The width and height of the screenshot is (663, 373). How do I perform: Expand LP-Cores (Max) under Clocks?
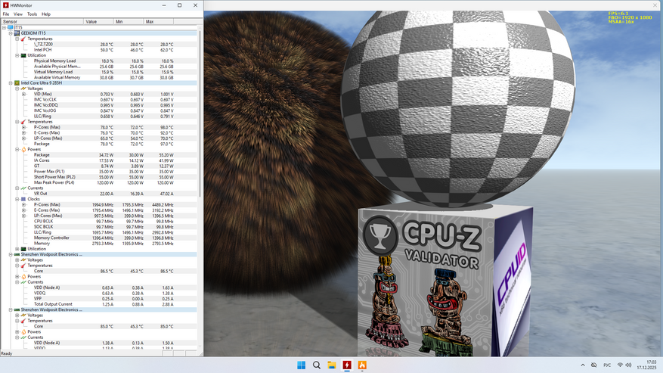23,216
